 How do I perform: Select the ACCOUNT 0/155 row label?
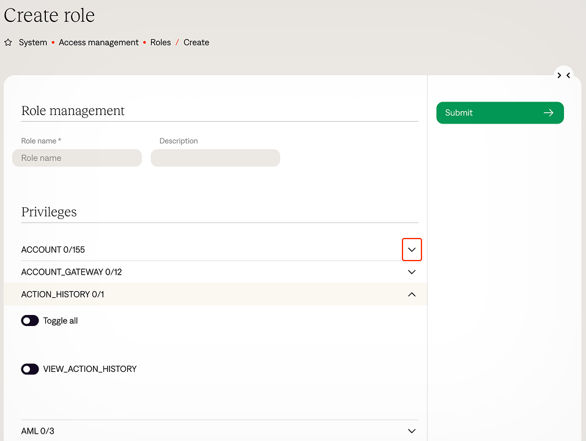(x=53, y=250)
